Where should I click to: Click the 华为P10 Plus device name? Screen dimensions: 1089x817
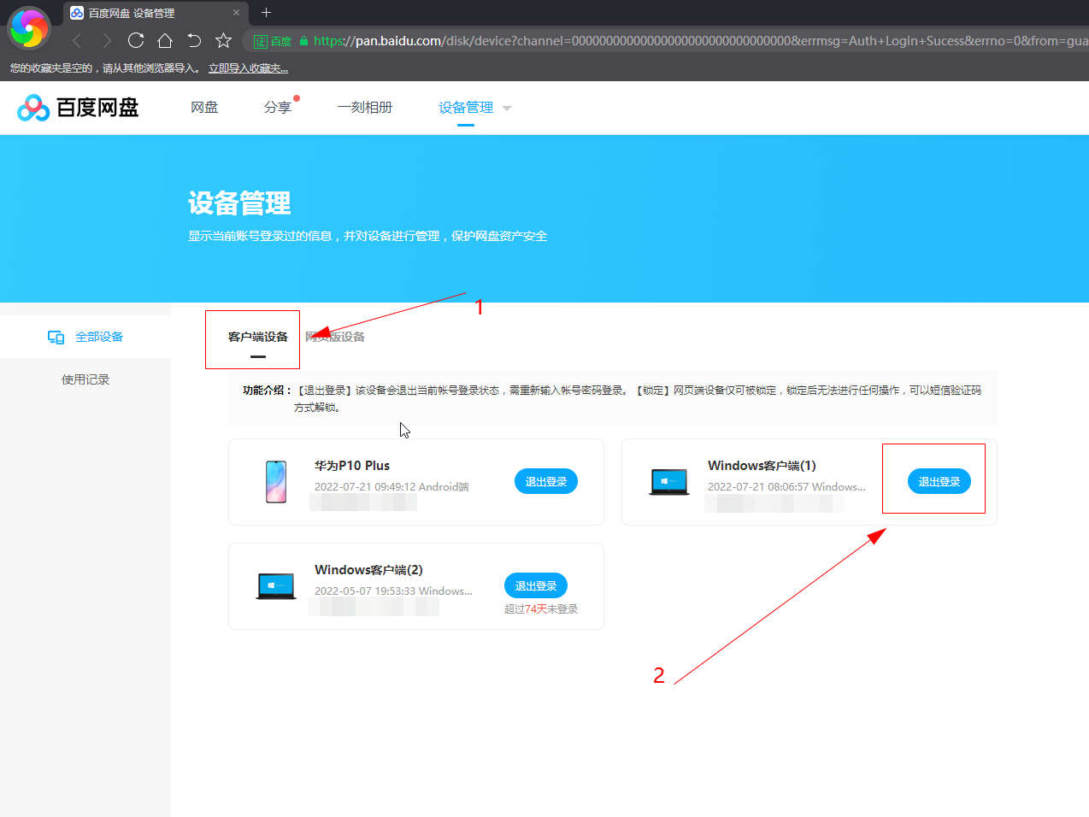pos(352,466)
